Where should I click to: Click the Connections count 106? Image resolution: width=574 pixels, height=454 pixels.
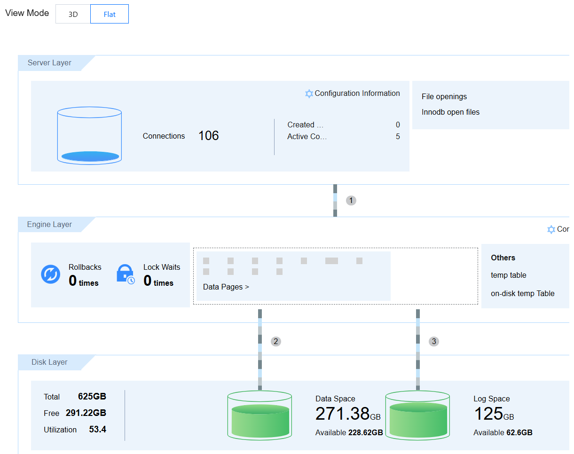[209, 136]
